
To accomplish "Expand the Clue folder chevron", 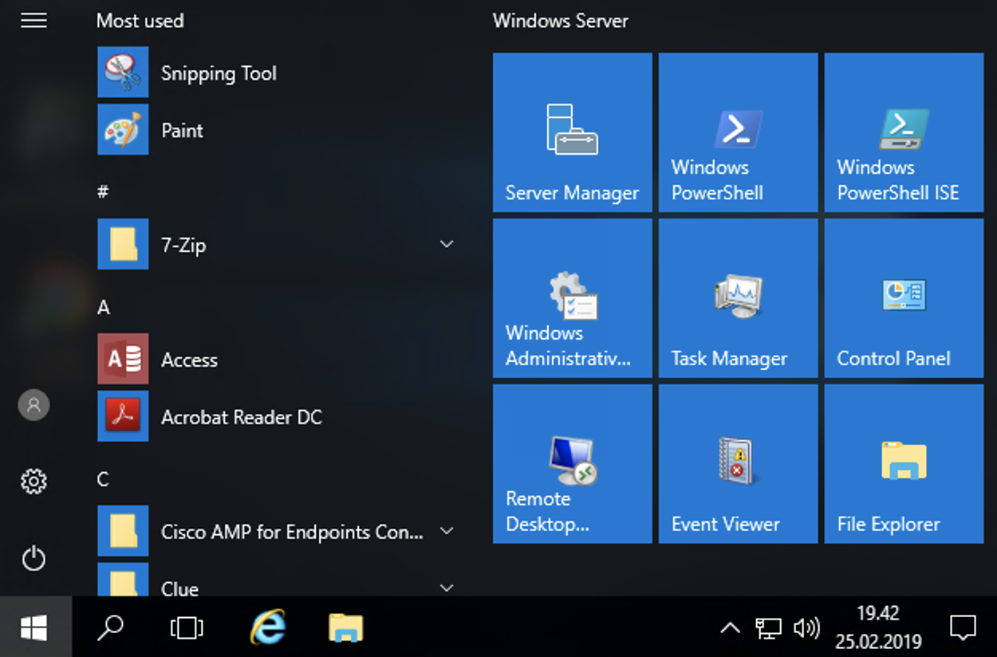I will click(x=447, y=588).
